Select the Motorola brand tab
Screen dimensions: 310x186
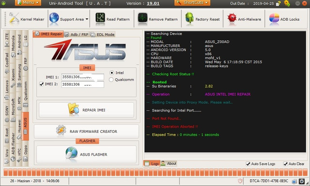click(13, 46)
